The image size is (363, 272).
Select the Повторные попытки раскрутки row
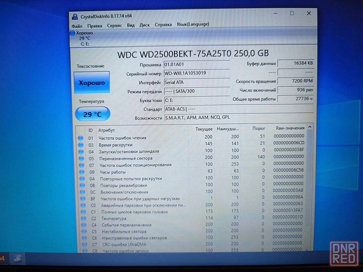[192, 178]
